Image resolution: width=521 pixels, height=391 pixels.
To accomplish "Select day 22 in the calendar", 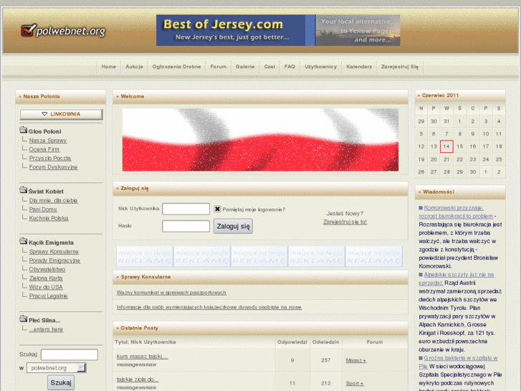I will pyautogui.click(x=459, y=159).
